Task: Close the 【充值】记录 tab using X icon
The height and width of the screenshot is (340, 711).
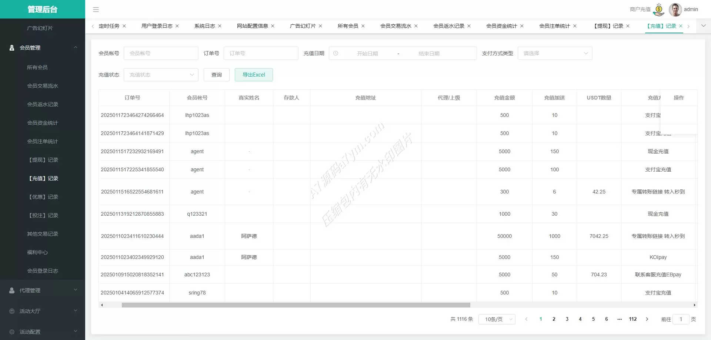Action: [681, 26]
